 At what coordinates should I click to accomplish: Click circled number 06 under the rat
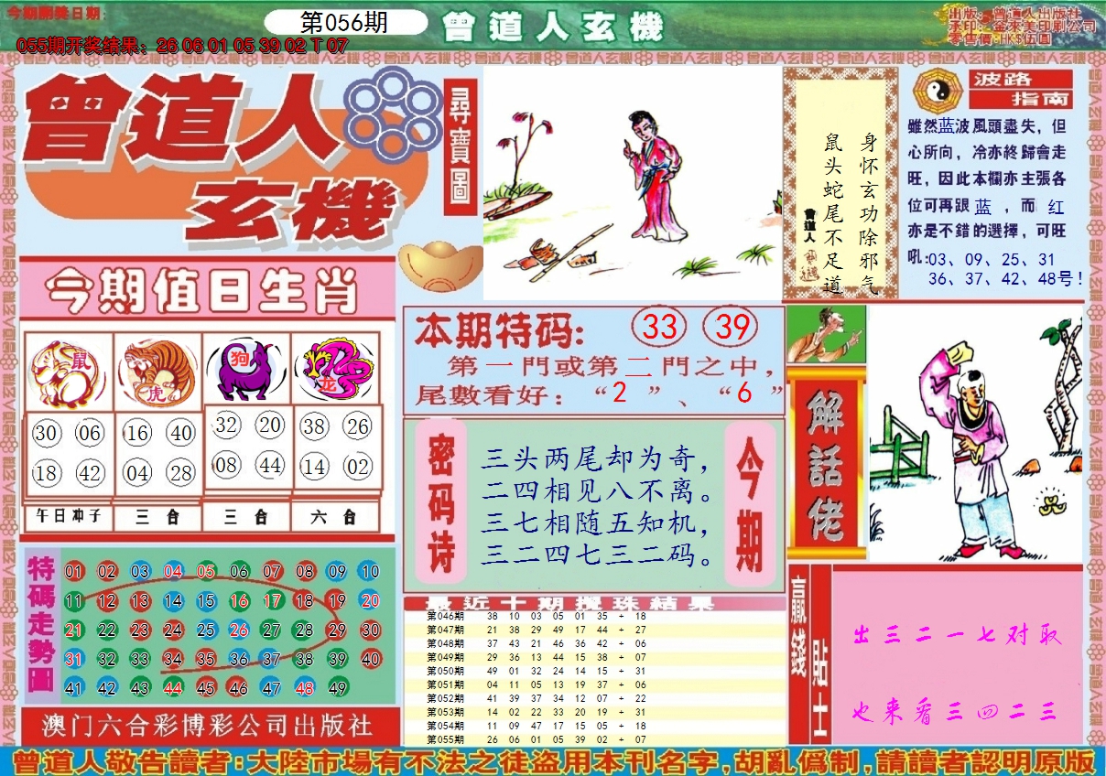90,434
